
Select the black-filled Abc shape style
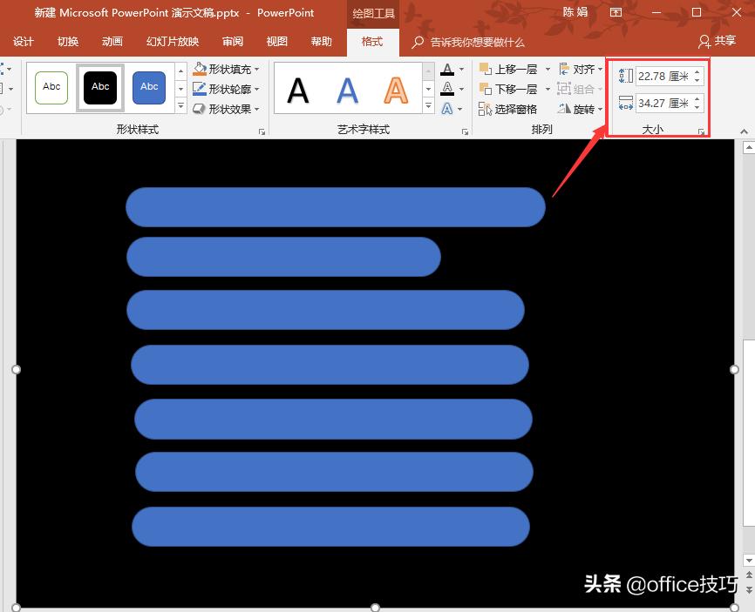pyautogui.click(x=100, y=87)
